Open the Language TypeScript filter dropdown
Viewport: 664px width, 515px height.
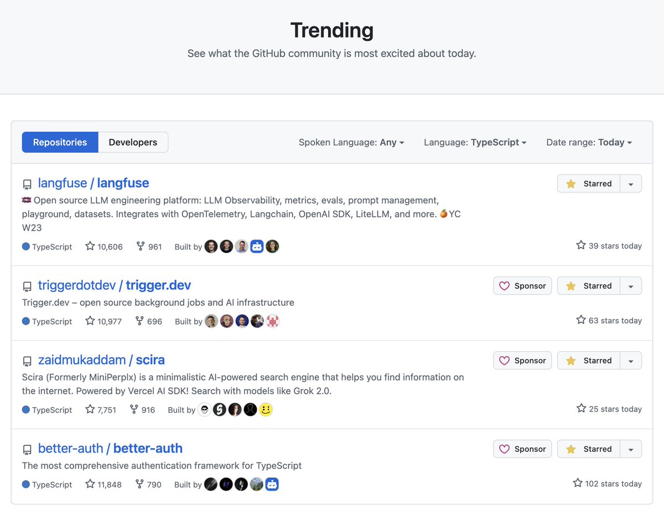475,142
